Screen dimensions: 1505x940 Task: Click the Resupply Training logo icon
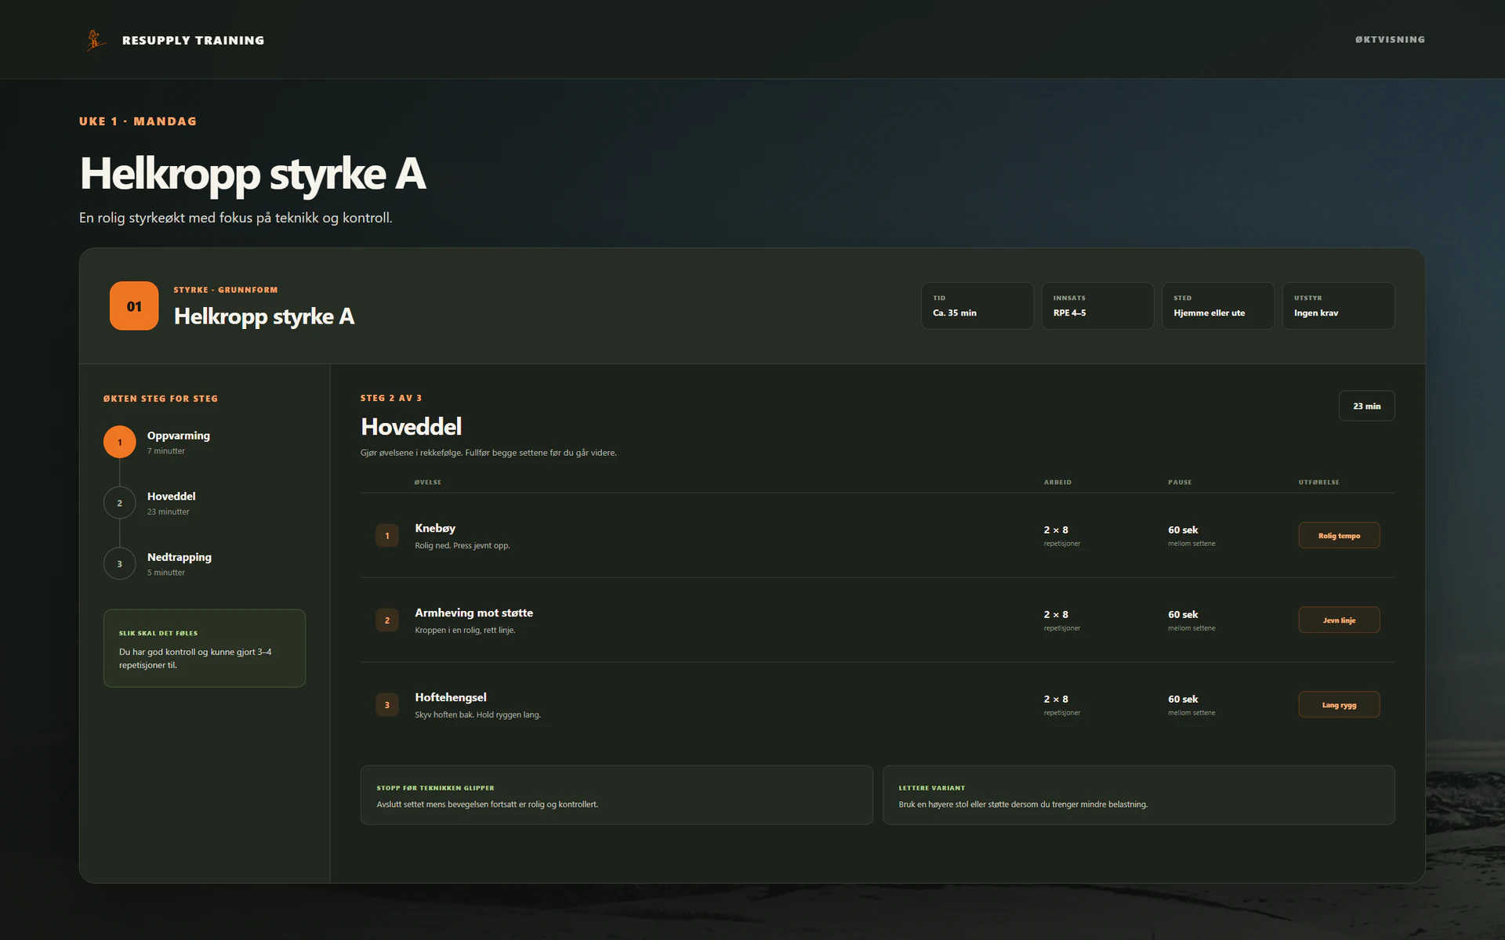[x=96, y=40]
